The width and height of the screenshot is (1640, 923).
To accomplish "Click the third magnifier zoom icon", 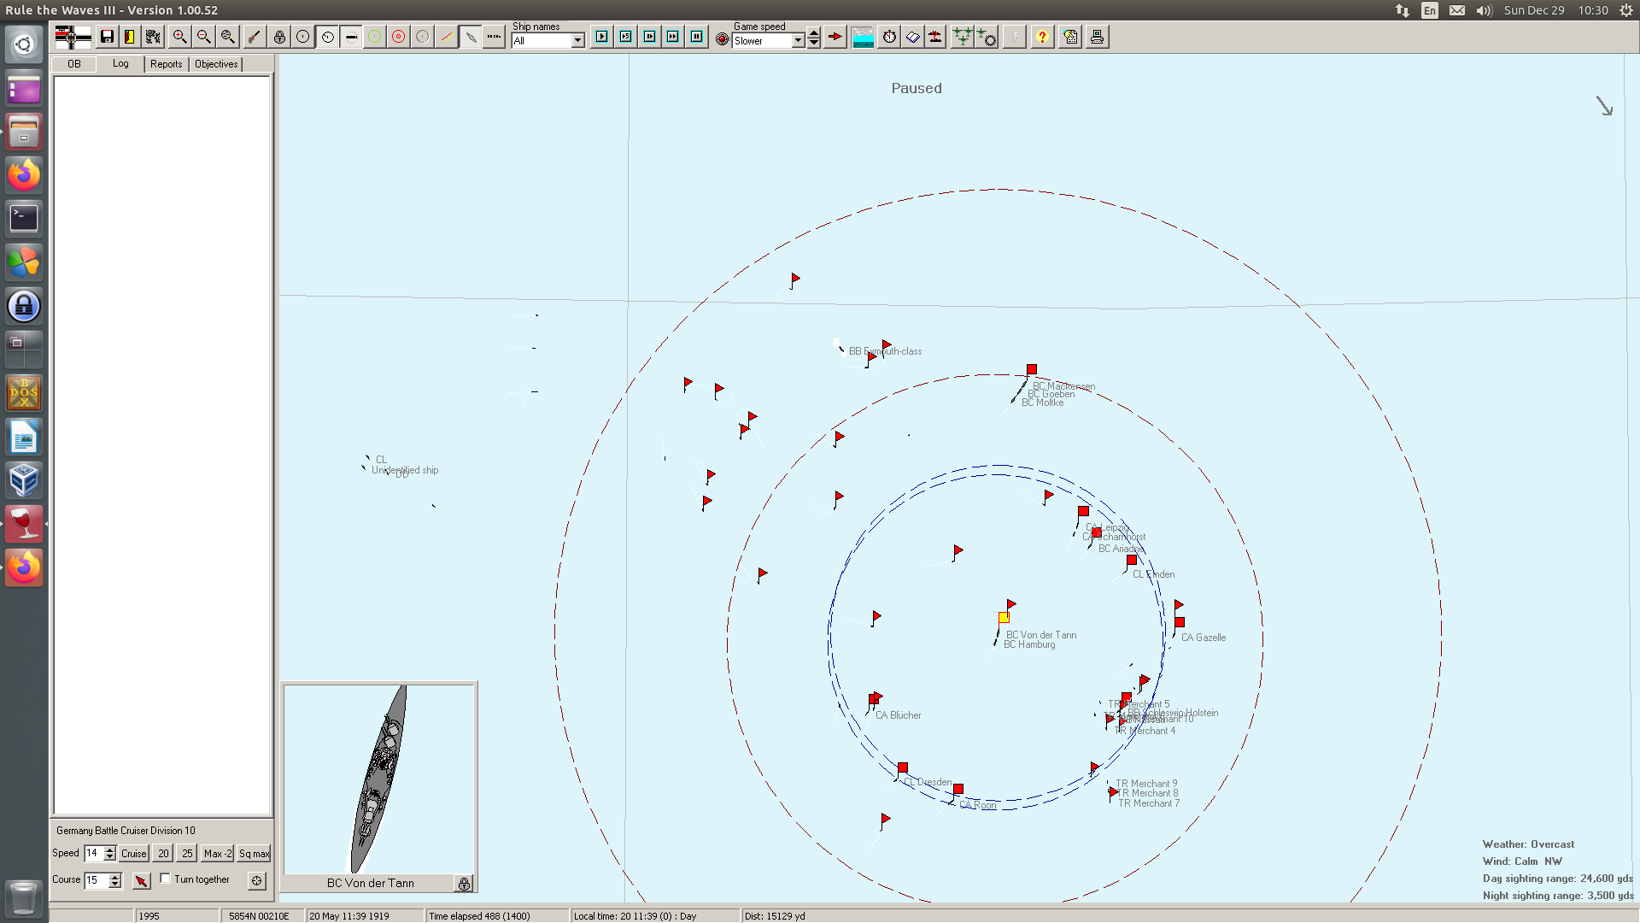I will point(227,37).
